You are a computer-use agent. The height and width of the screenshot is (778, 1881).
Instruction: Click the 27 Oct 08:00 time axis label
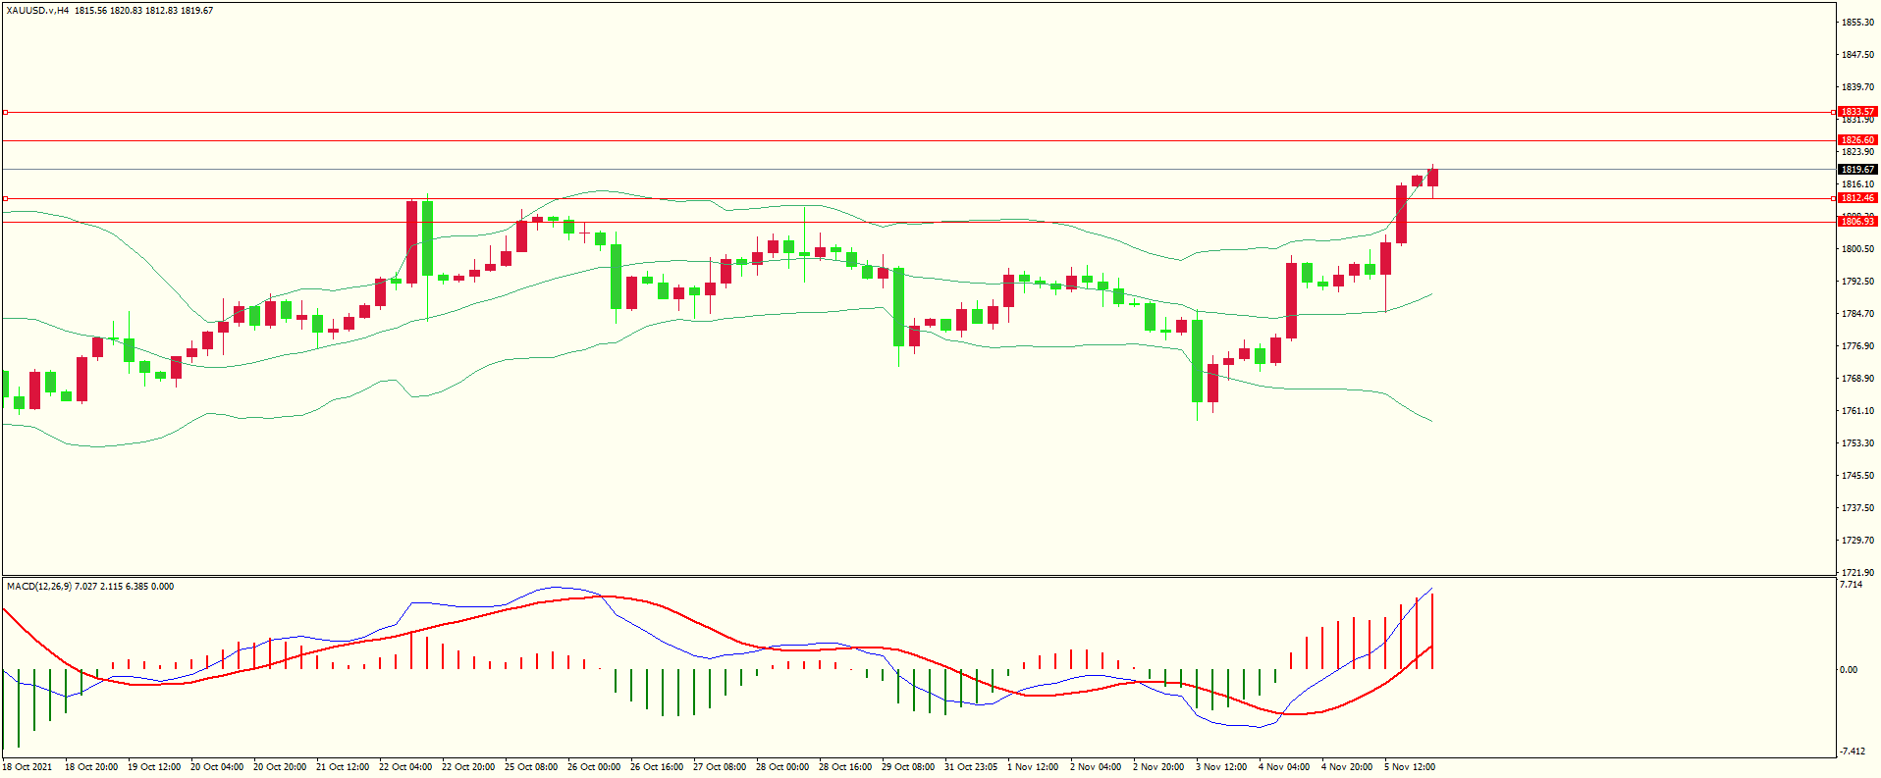pos(720,767)
